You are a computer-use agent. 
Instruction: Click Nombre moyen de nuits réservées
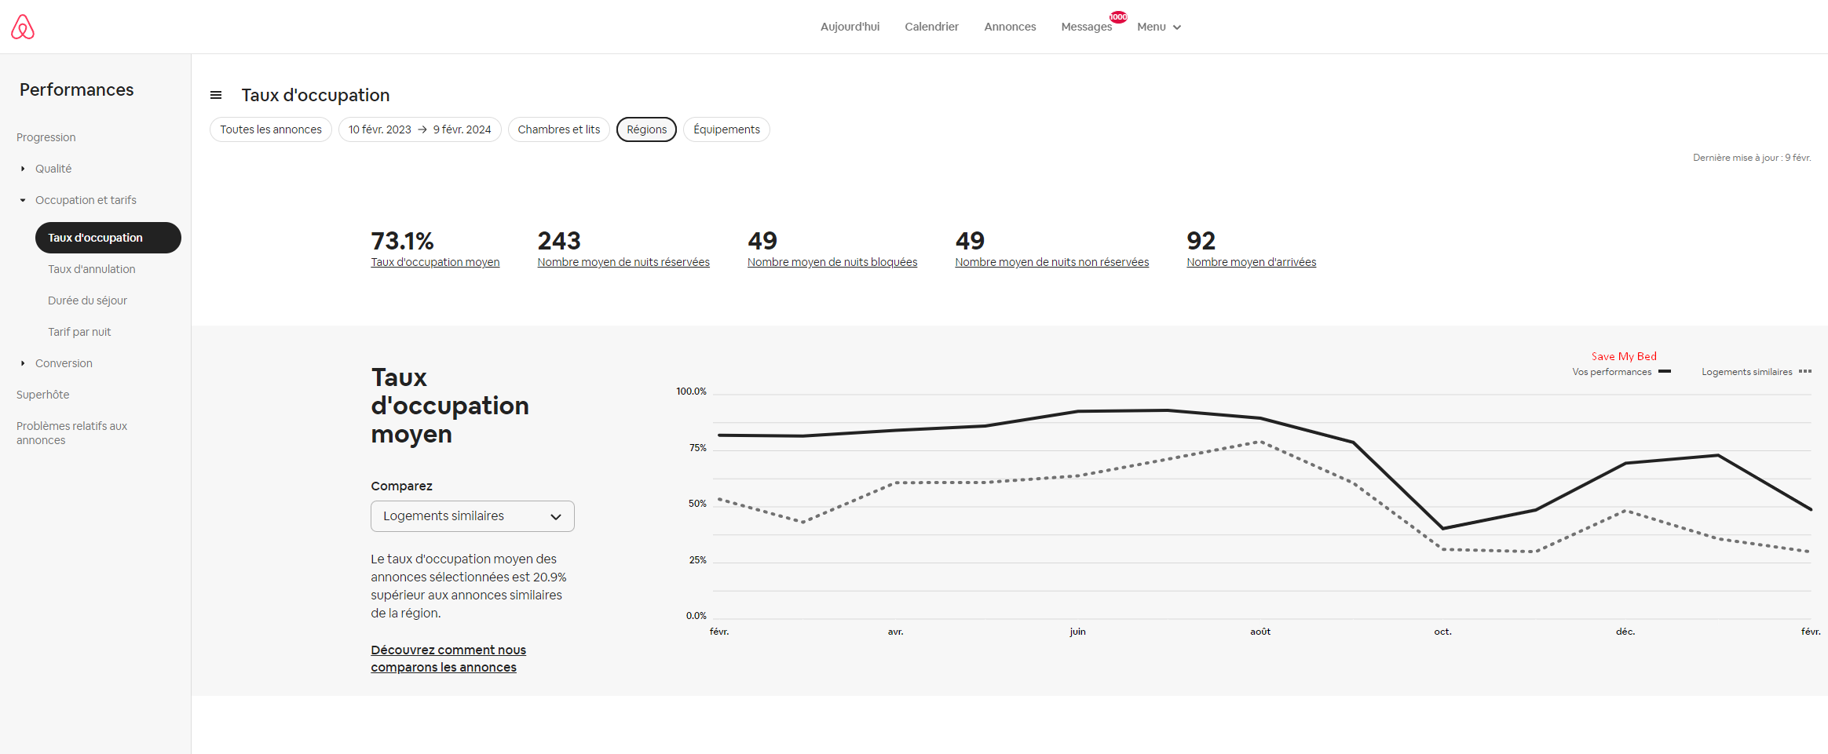(x=623, y=262)
